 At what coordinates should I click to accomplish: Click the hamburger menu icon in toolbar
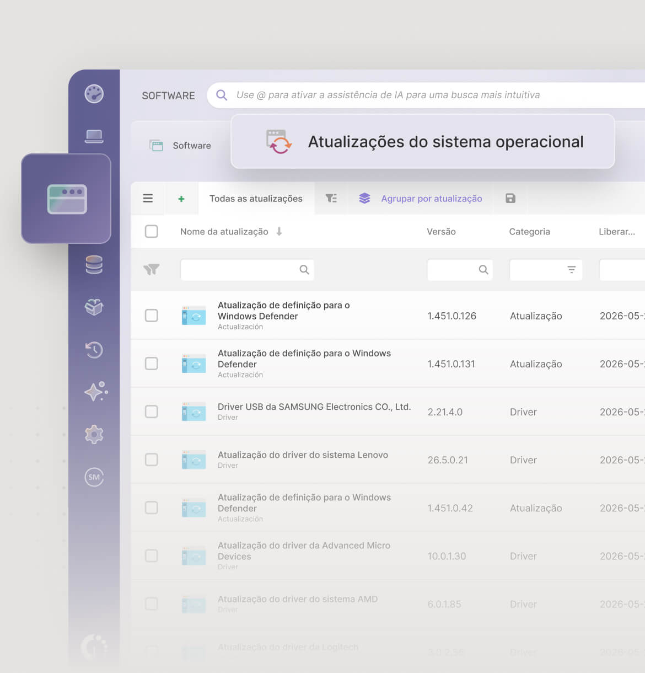point(148,198)
